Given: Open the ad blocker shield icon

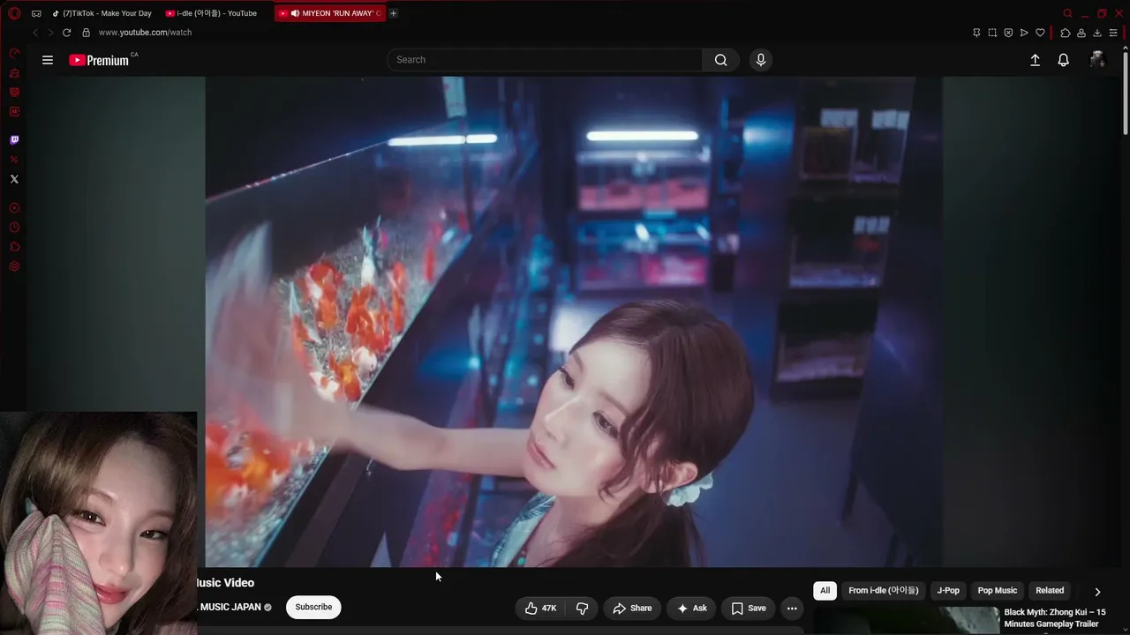Looking at the screenshot, I should pyautogui.click(x=1008, y=33).
